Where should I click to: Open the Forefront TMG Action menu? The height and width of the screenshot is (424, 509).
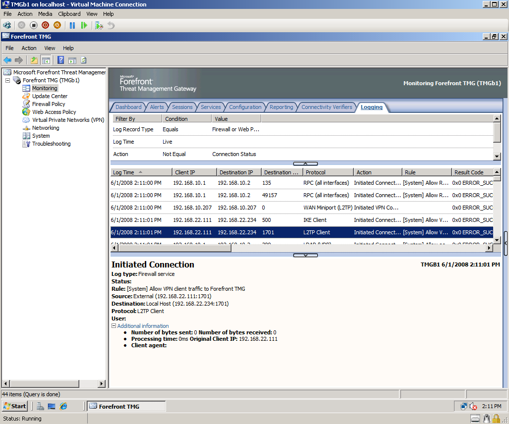[29, 48]
